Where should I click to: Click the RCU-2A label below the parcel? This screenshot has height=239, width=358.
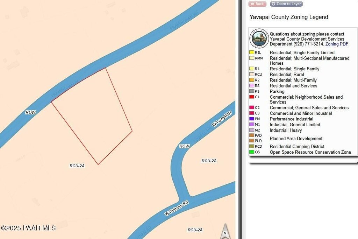click(x=77, y=166)
